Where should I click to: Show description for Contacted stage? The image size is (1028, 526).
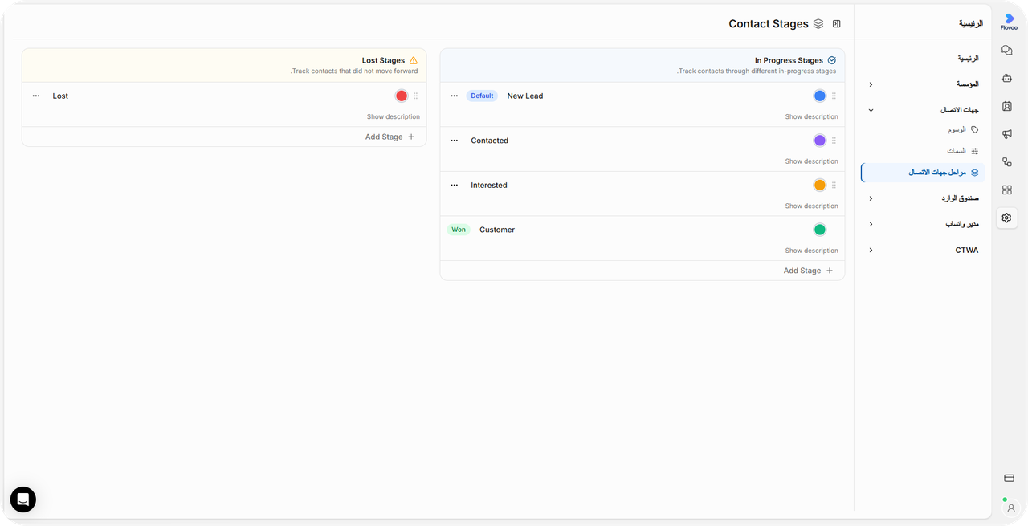click(811, 161)
